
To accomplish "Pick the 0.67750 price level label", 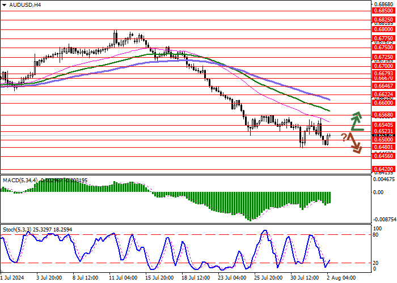I will 383,38.
